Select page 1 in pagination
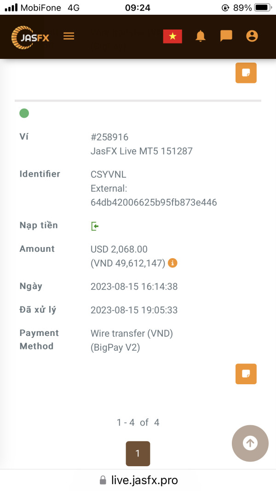The height and width of the screenshot is (491, 276). pos(138,453)
